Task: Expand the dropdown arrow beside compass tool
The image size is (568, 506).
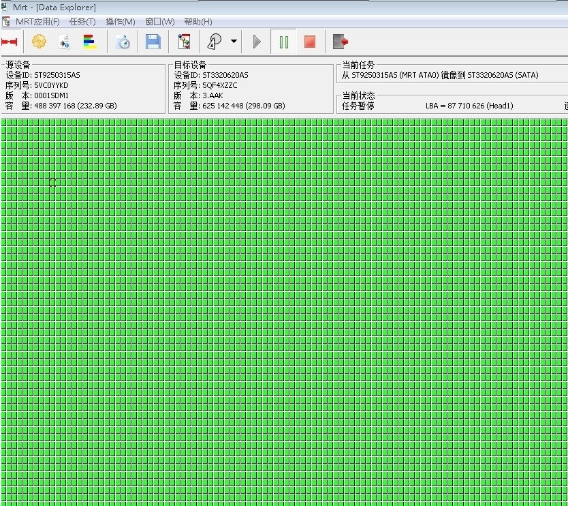Action: pyautogui.click(x=234, y=42)
